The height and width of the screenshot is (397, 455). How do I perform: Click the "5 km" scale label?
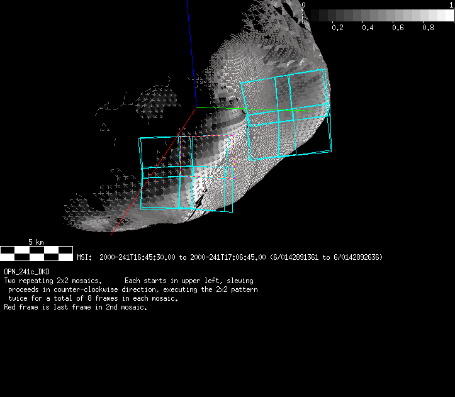pyautogui.click(x=36, y=242)
